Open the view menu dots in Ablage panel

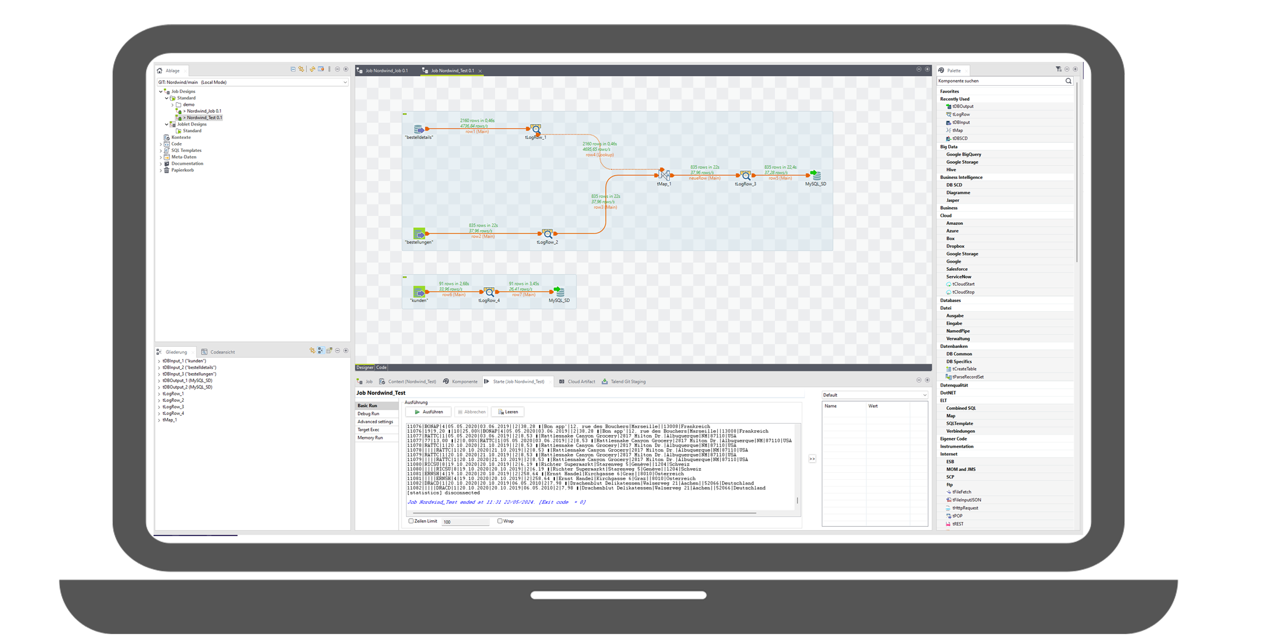coord(329,69)
